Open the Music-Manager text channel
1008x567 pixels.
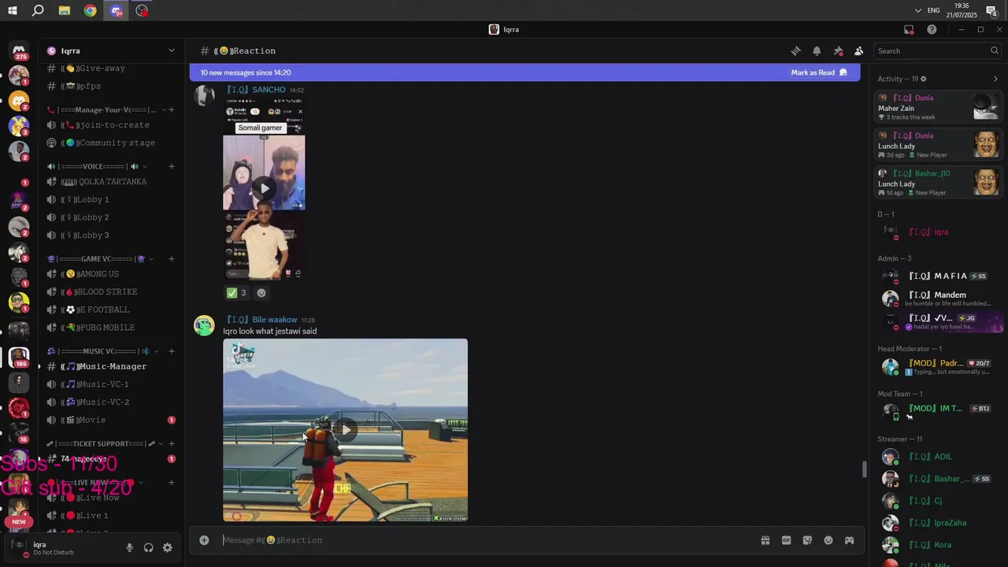[x=111, y=367]
